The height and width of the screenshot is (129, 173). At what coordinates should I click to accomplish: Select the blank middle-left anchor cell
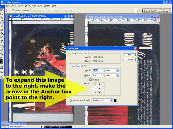point(95,88)
